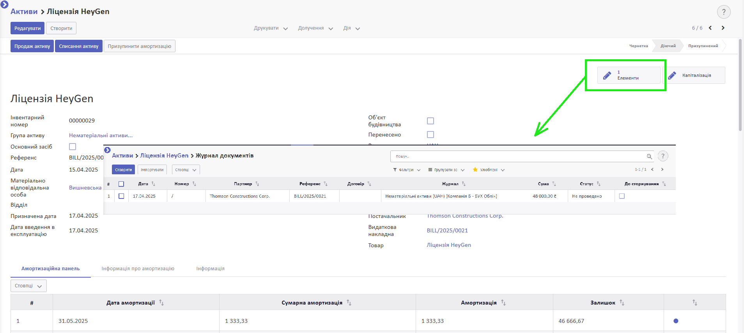This screenshot has width=744, height=333.
Task: Sort Журнал документів list by Партнер
Action: (x=257, y=184)
